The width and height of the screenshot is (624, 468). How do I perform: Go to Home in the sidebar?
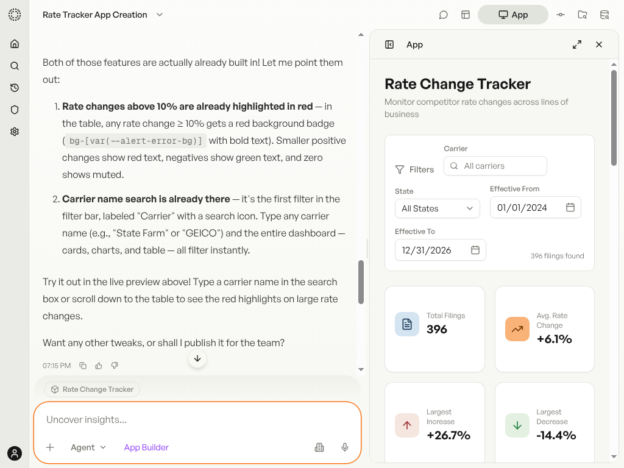click(15, 44)
